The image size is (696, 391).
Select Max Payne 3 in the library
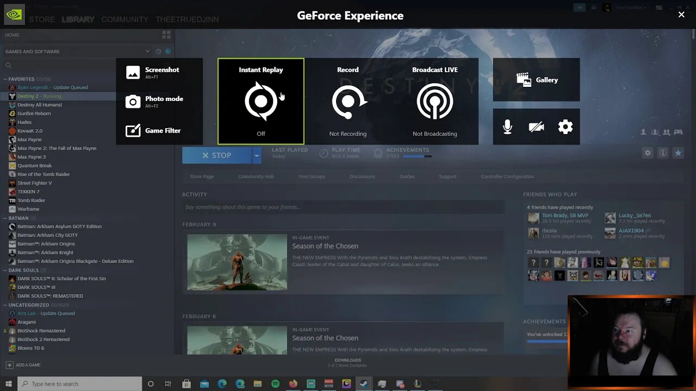pyautogui.click(x=32, y=157)
